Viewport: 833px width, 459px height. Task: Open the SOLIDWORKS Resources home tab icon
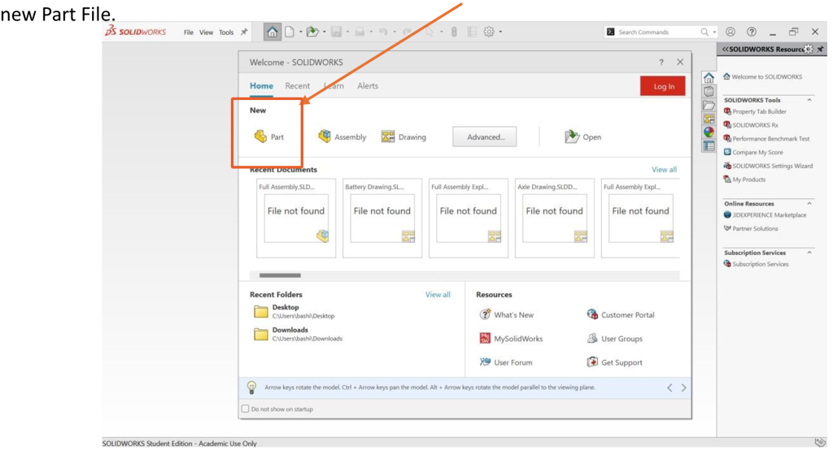pos(709,78)
